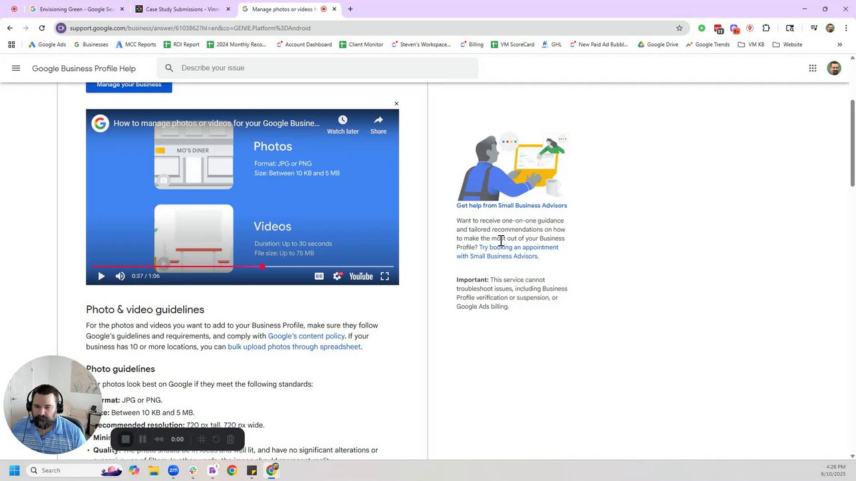The height and width of the screenshot is (481, 856).
Task: Open the ROI Report bookmark
Action: click(x=181, y=45)
